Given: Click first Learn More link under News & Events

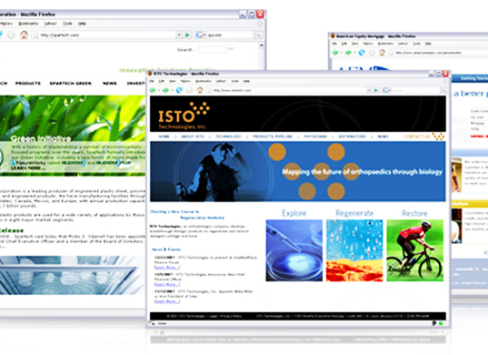Looking at the screenshot, I should [167, 268].
